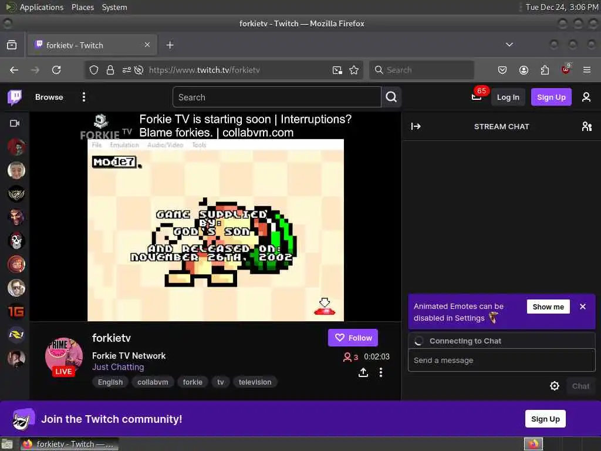Open the extensions puzzle icon
Screen dimensions: 601x451
coord(545,70)
